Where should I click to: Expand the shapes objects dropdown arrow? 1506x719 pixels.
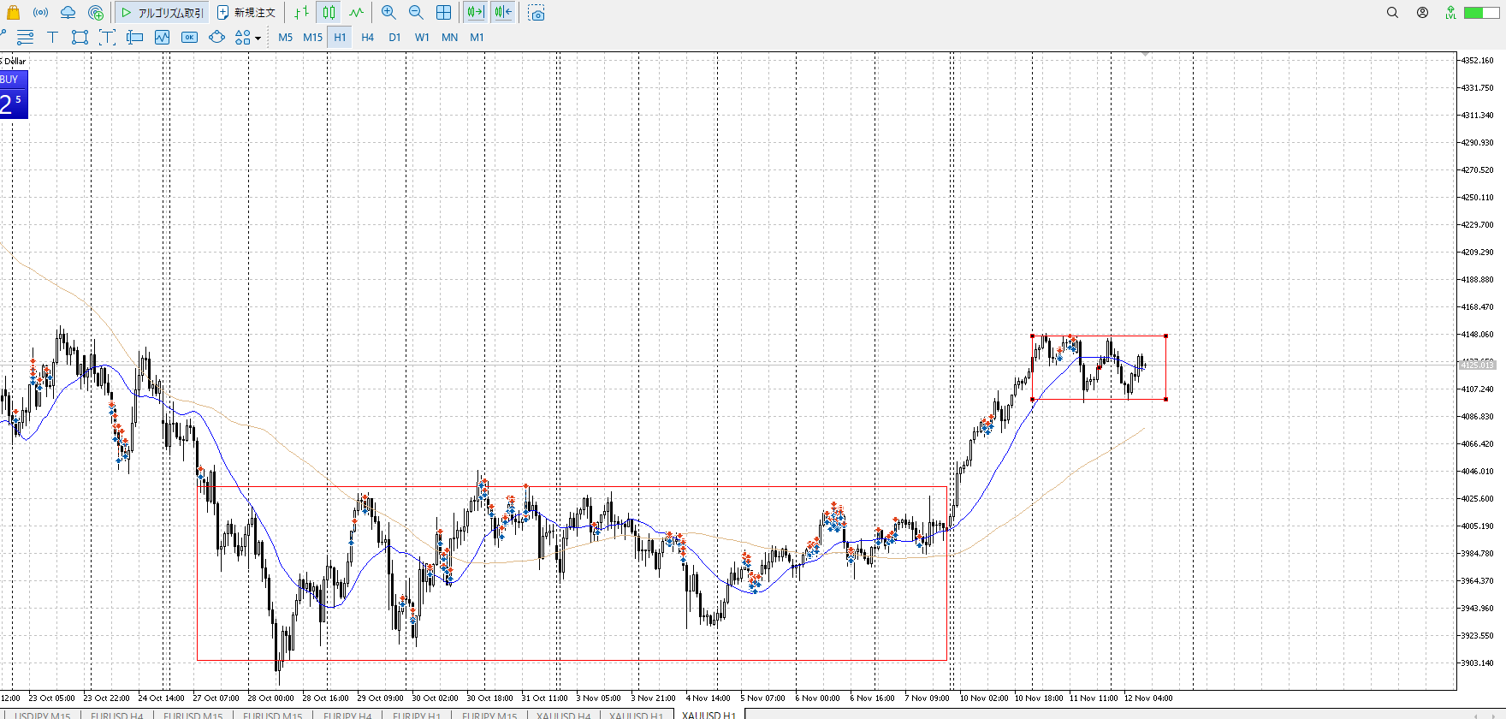pyautogui.click(x=258, y=38)
